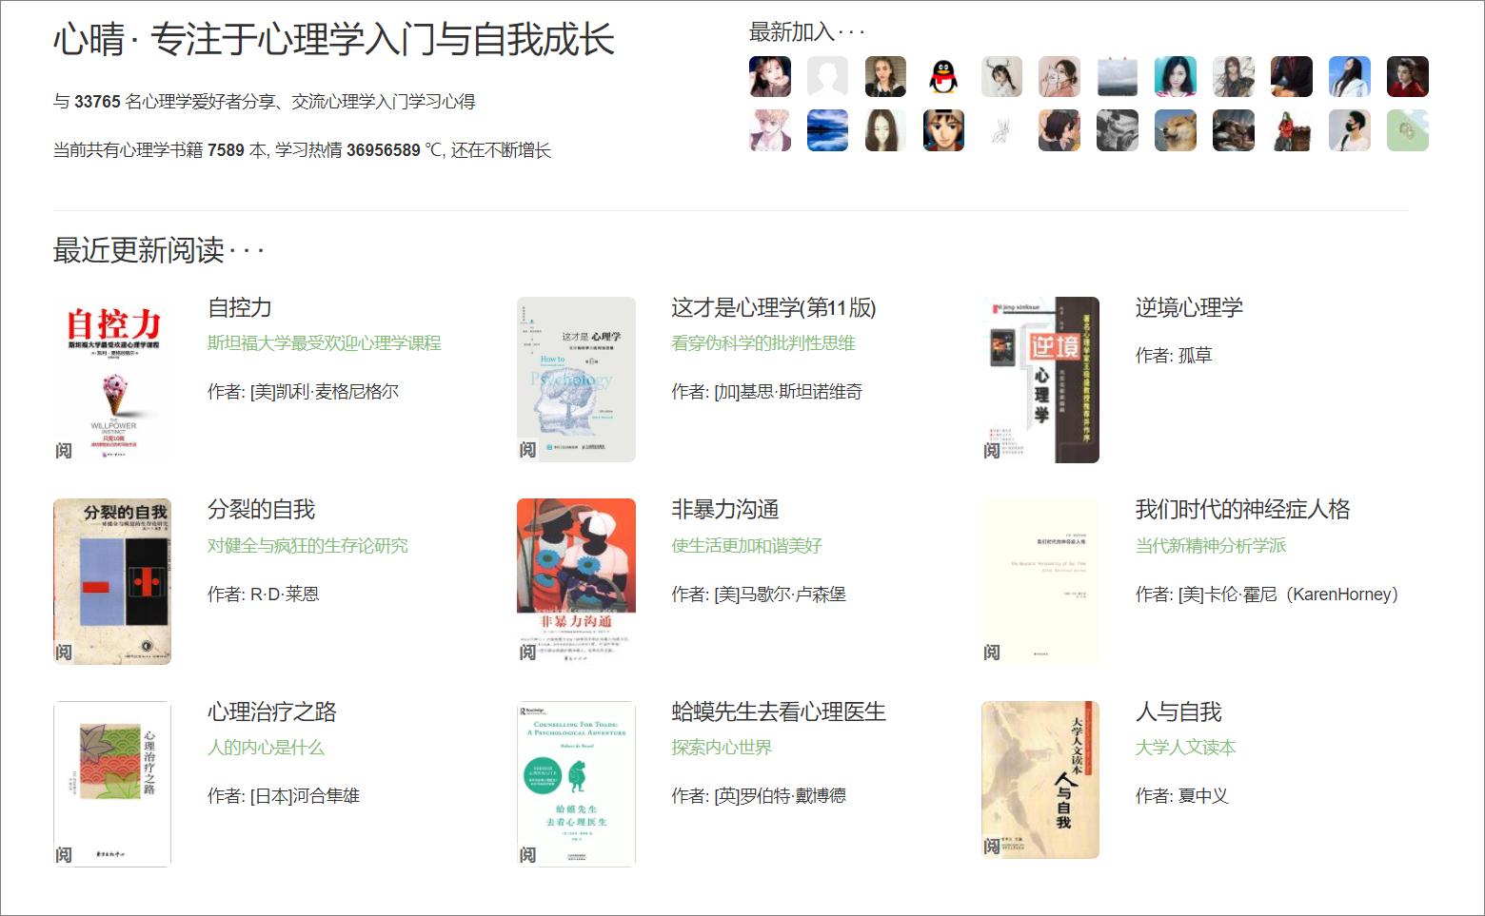Click the anime girl avatar in second row
The image size is (1485, 916).
[943, 130]
